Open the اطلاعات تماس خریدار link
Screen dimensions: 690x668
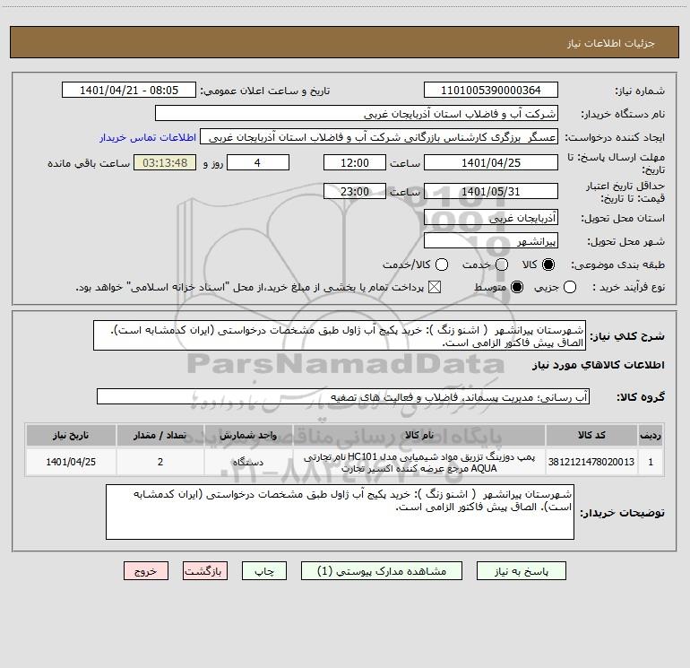point(148,137)
